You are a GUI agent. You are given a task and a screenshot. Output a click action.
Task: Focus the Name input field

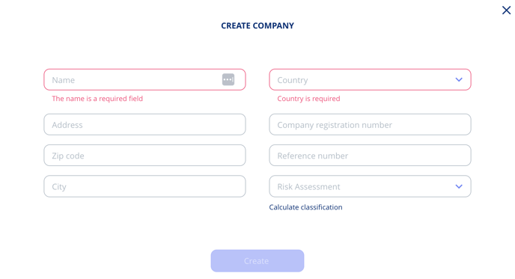point(144,79)
